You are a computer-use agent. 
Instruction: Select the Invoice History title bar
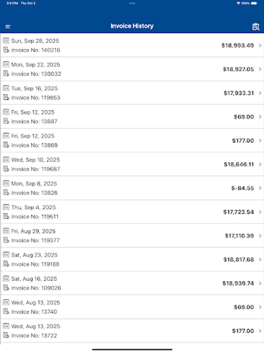point(132,26)
